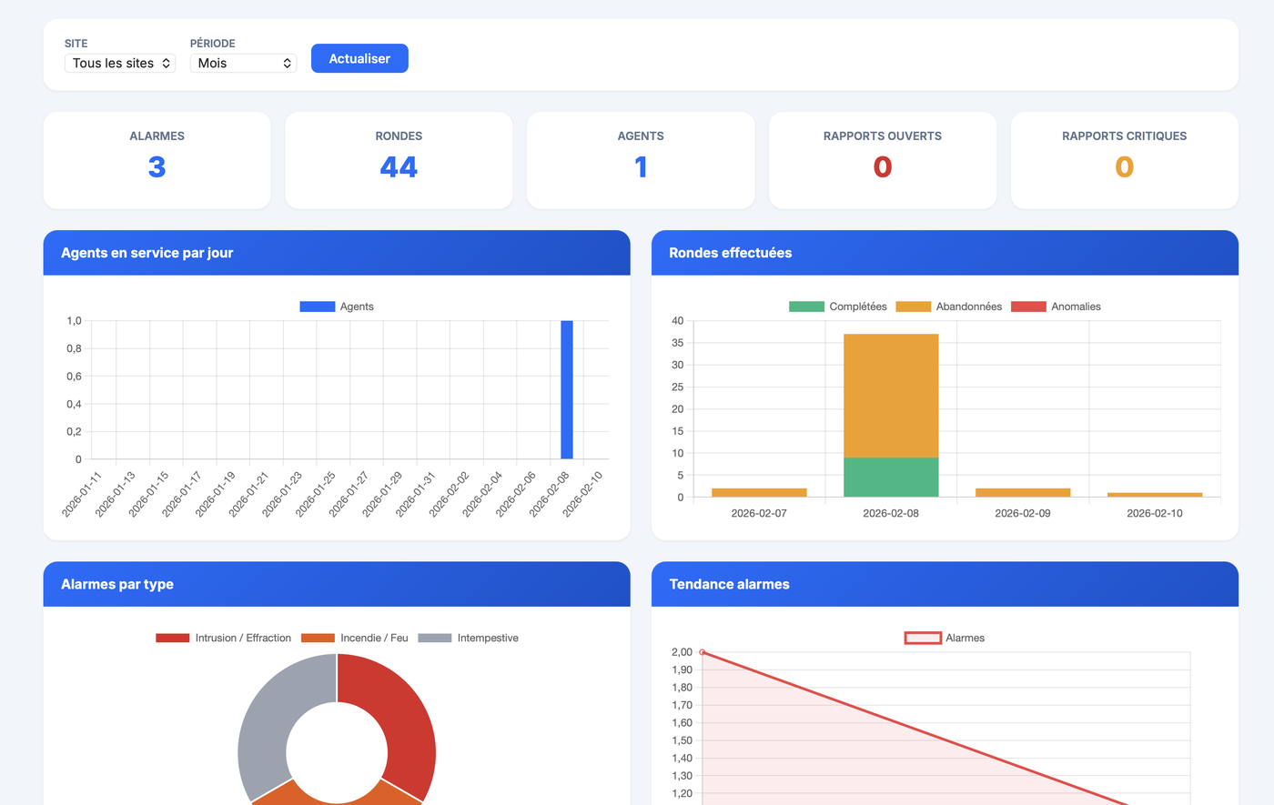Screen dimensions: 1274x805
Task: Toggle the Complétées legend item
Action: coord(838,307)
